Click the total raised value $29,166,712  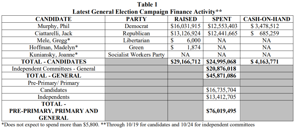pos(185,62)
